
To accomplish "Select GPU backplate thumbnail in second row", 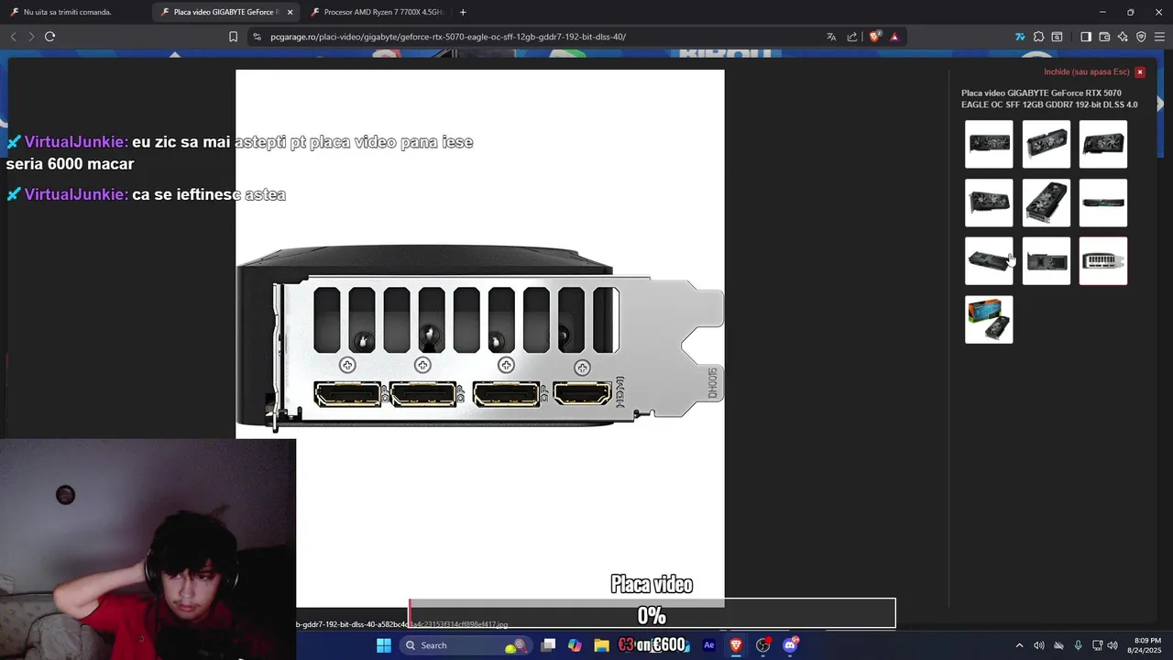I will tap(1046, 203).
